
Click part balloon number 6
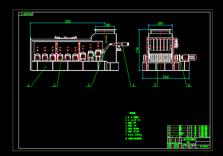(189, 85)
